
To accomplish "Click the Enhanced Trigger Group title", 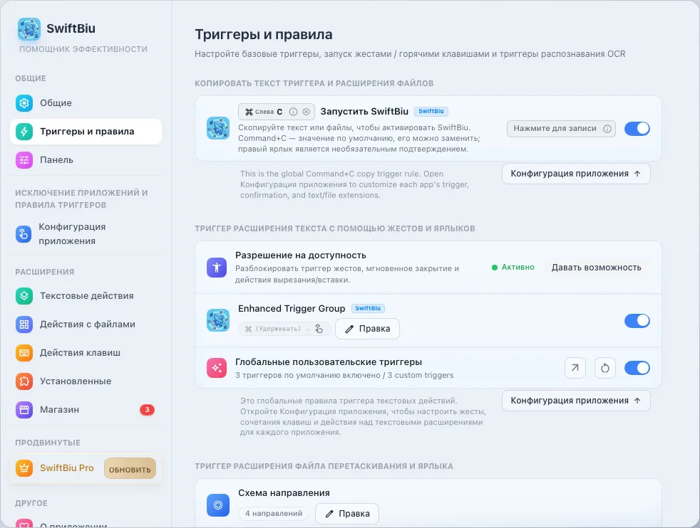I will 292,309.
